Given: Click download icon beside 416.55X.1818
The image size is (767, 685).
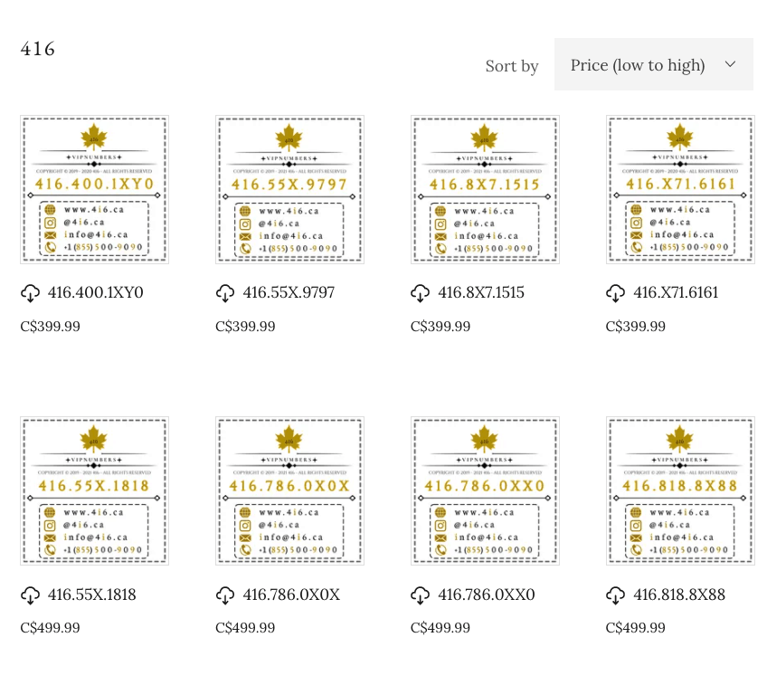Looking at the screenshot, I should pyautogui.click(x=30, y=595).
